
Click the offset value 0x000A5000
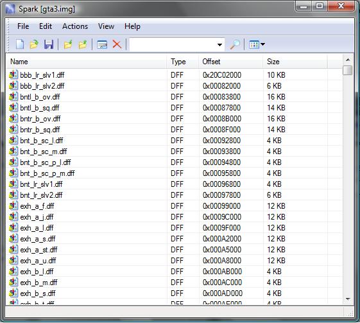pos(222,250)
